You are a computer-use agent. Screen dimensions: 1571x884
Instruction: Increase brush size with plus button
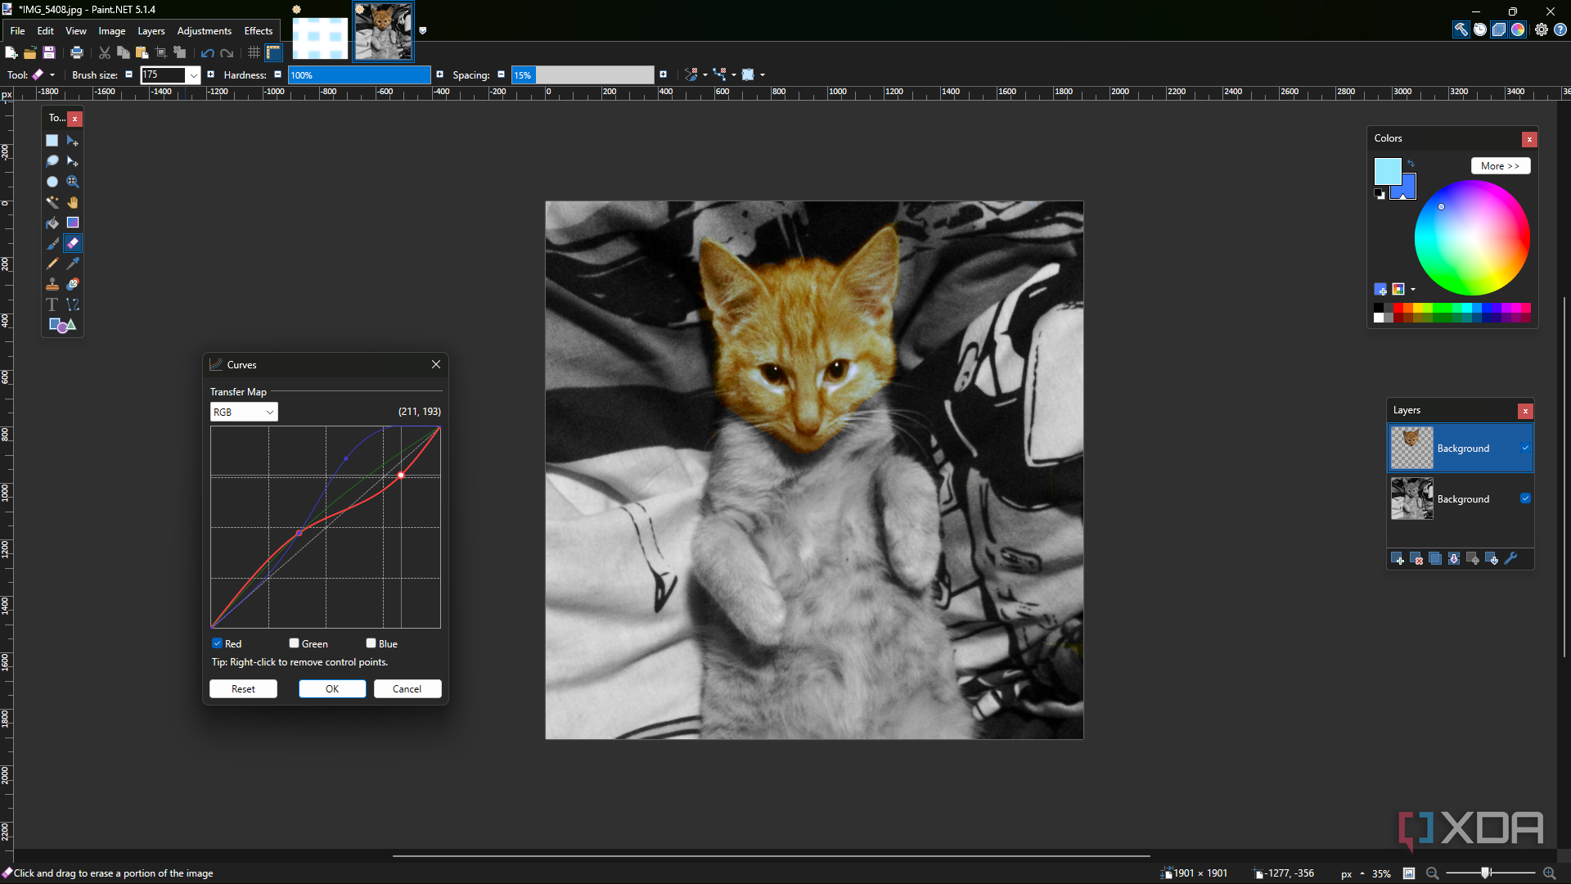(x=211, y=74)
